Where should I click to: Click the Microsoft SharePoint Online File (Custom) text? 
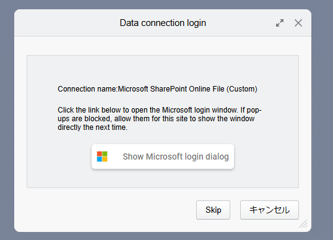pyautogui.click(x=188, y=89)
